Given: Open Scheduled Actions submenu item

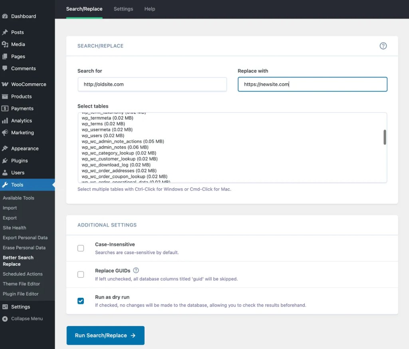Looking at the screenshot, I should coord(23,274).
